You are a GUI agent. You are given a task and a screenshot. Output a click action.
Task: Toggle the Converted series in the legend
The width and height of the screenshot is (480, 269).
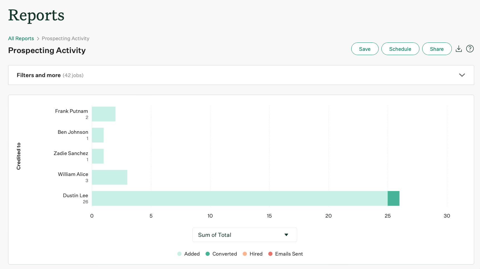coord(225,254)
